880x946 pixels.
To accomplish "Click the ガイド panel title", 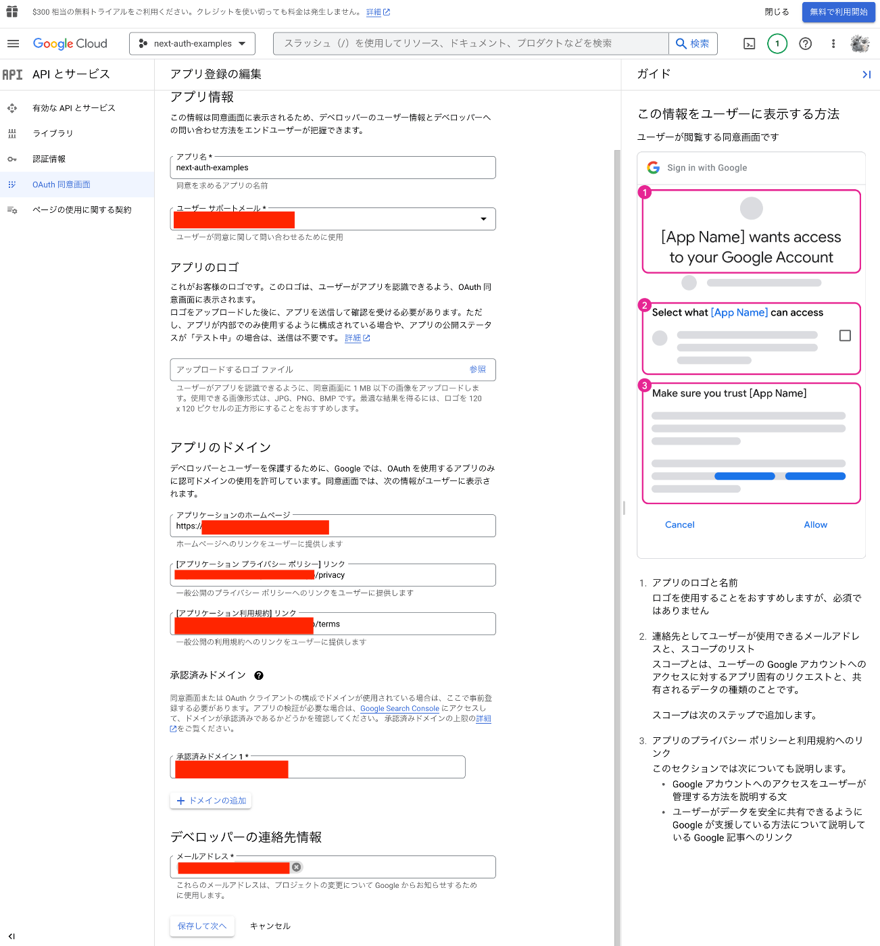I will 654,74.
